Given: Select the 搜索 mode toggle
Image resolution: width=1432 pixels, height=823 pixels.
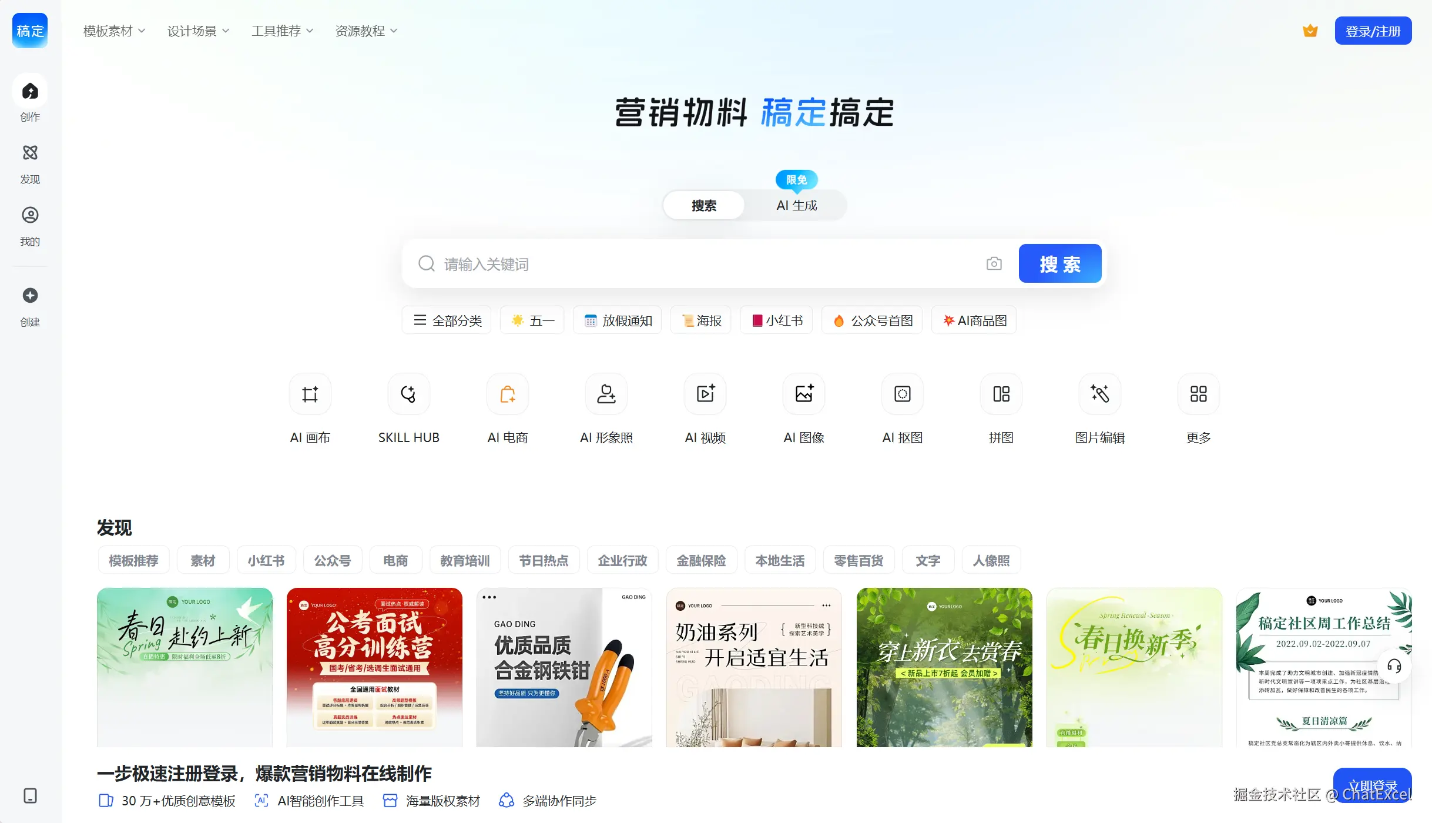Looking at the screenshot, I should [x=703, y=205].
